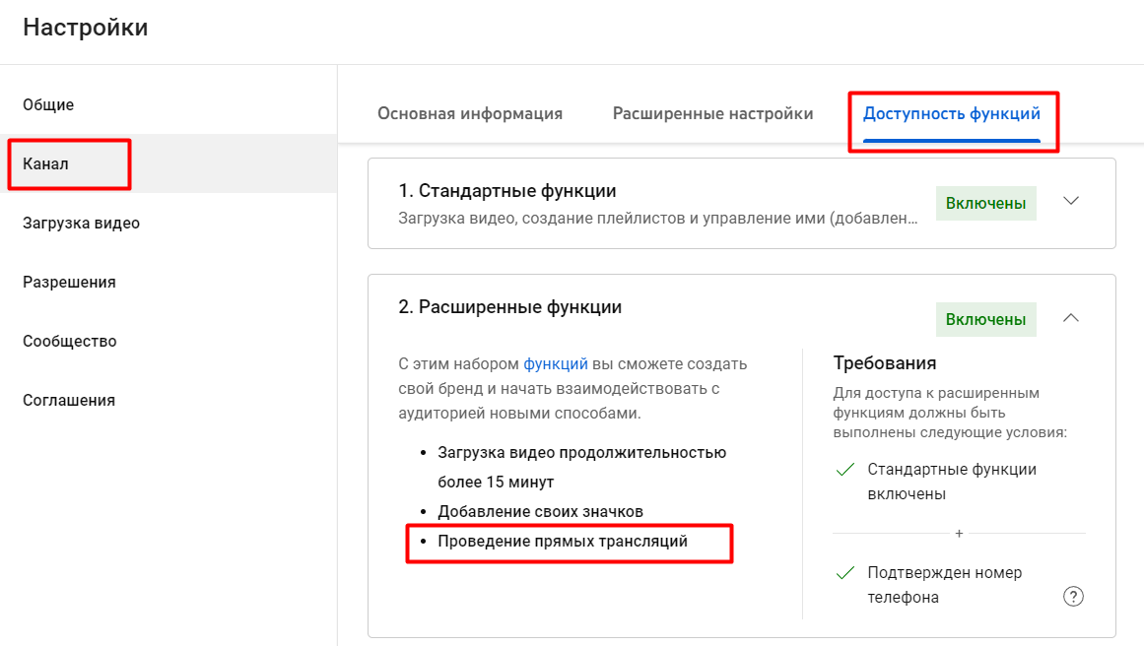Select Канал in the settings sidebar
Image resolution: width=1144 pixels, height=646 pixels.
coord(45,163)
